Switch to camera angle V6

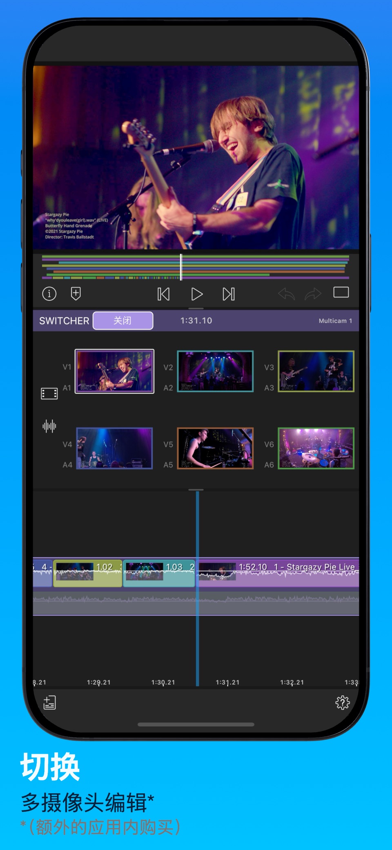[316, 448]
